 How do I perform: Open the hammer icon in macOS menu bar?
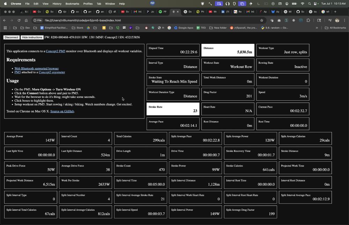(210, 3)
